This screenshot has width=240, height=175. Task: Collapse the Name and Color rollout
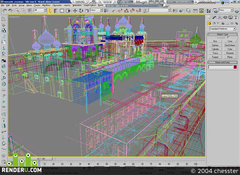pyautogui.click(x=222, y=62)
